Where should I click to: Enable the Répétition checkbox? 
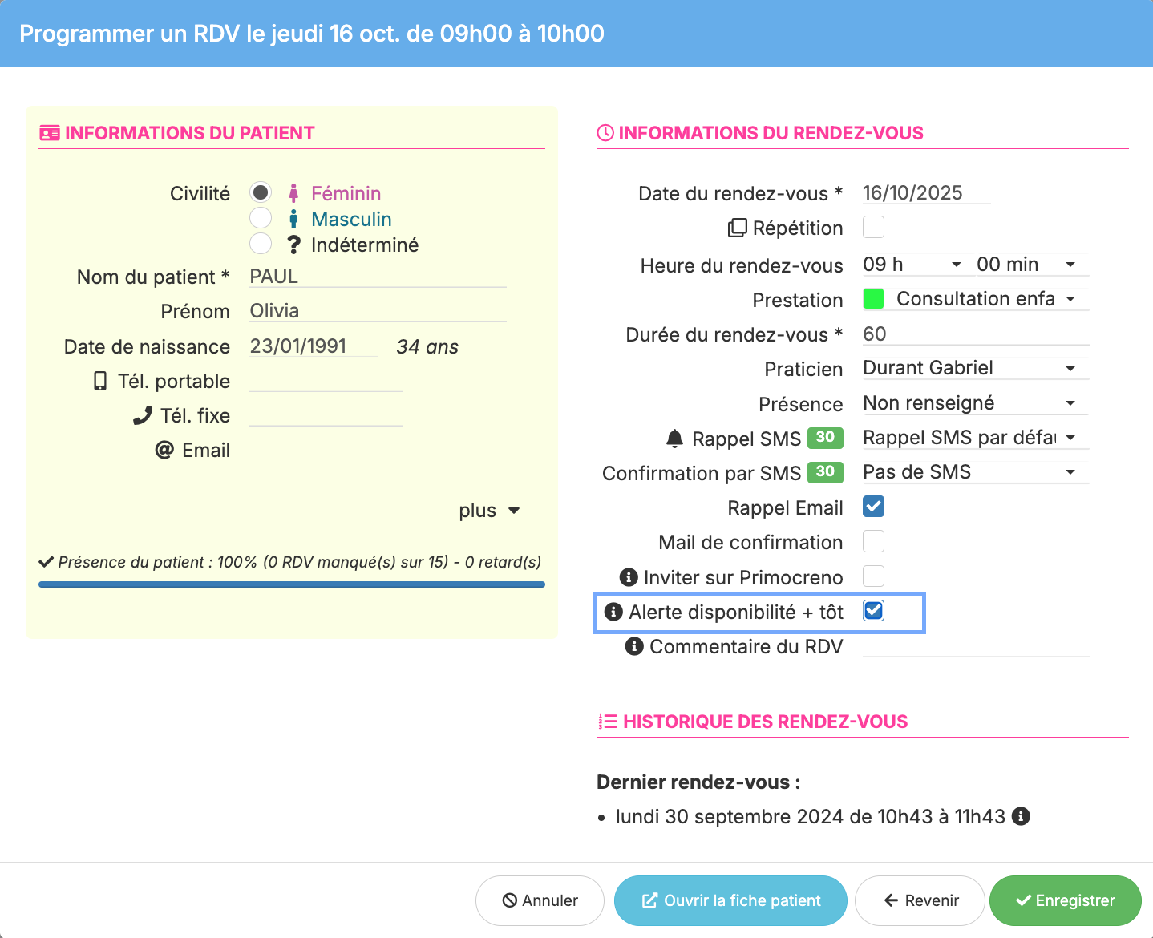(873, 228)
